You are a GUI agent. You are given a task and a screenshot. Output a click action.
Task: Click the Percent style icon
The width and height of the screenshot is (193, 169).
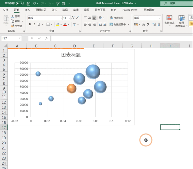coord(143,24)
